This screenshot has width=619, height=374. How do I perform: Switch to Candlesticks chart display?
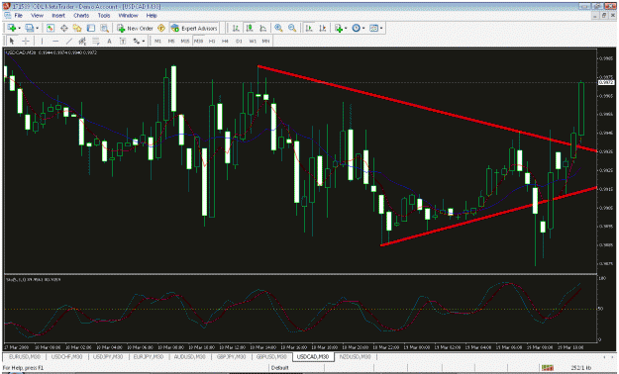(250, 28)
